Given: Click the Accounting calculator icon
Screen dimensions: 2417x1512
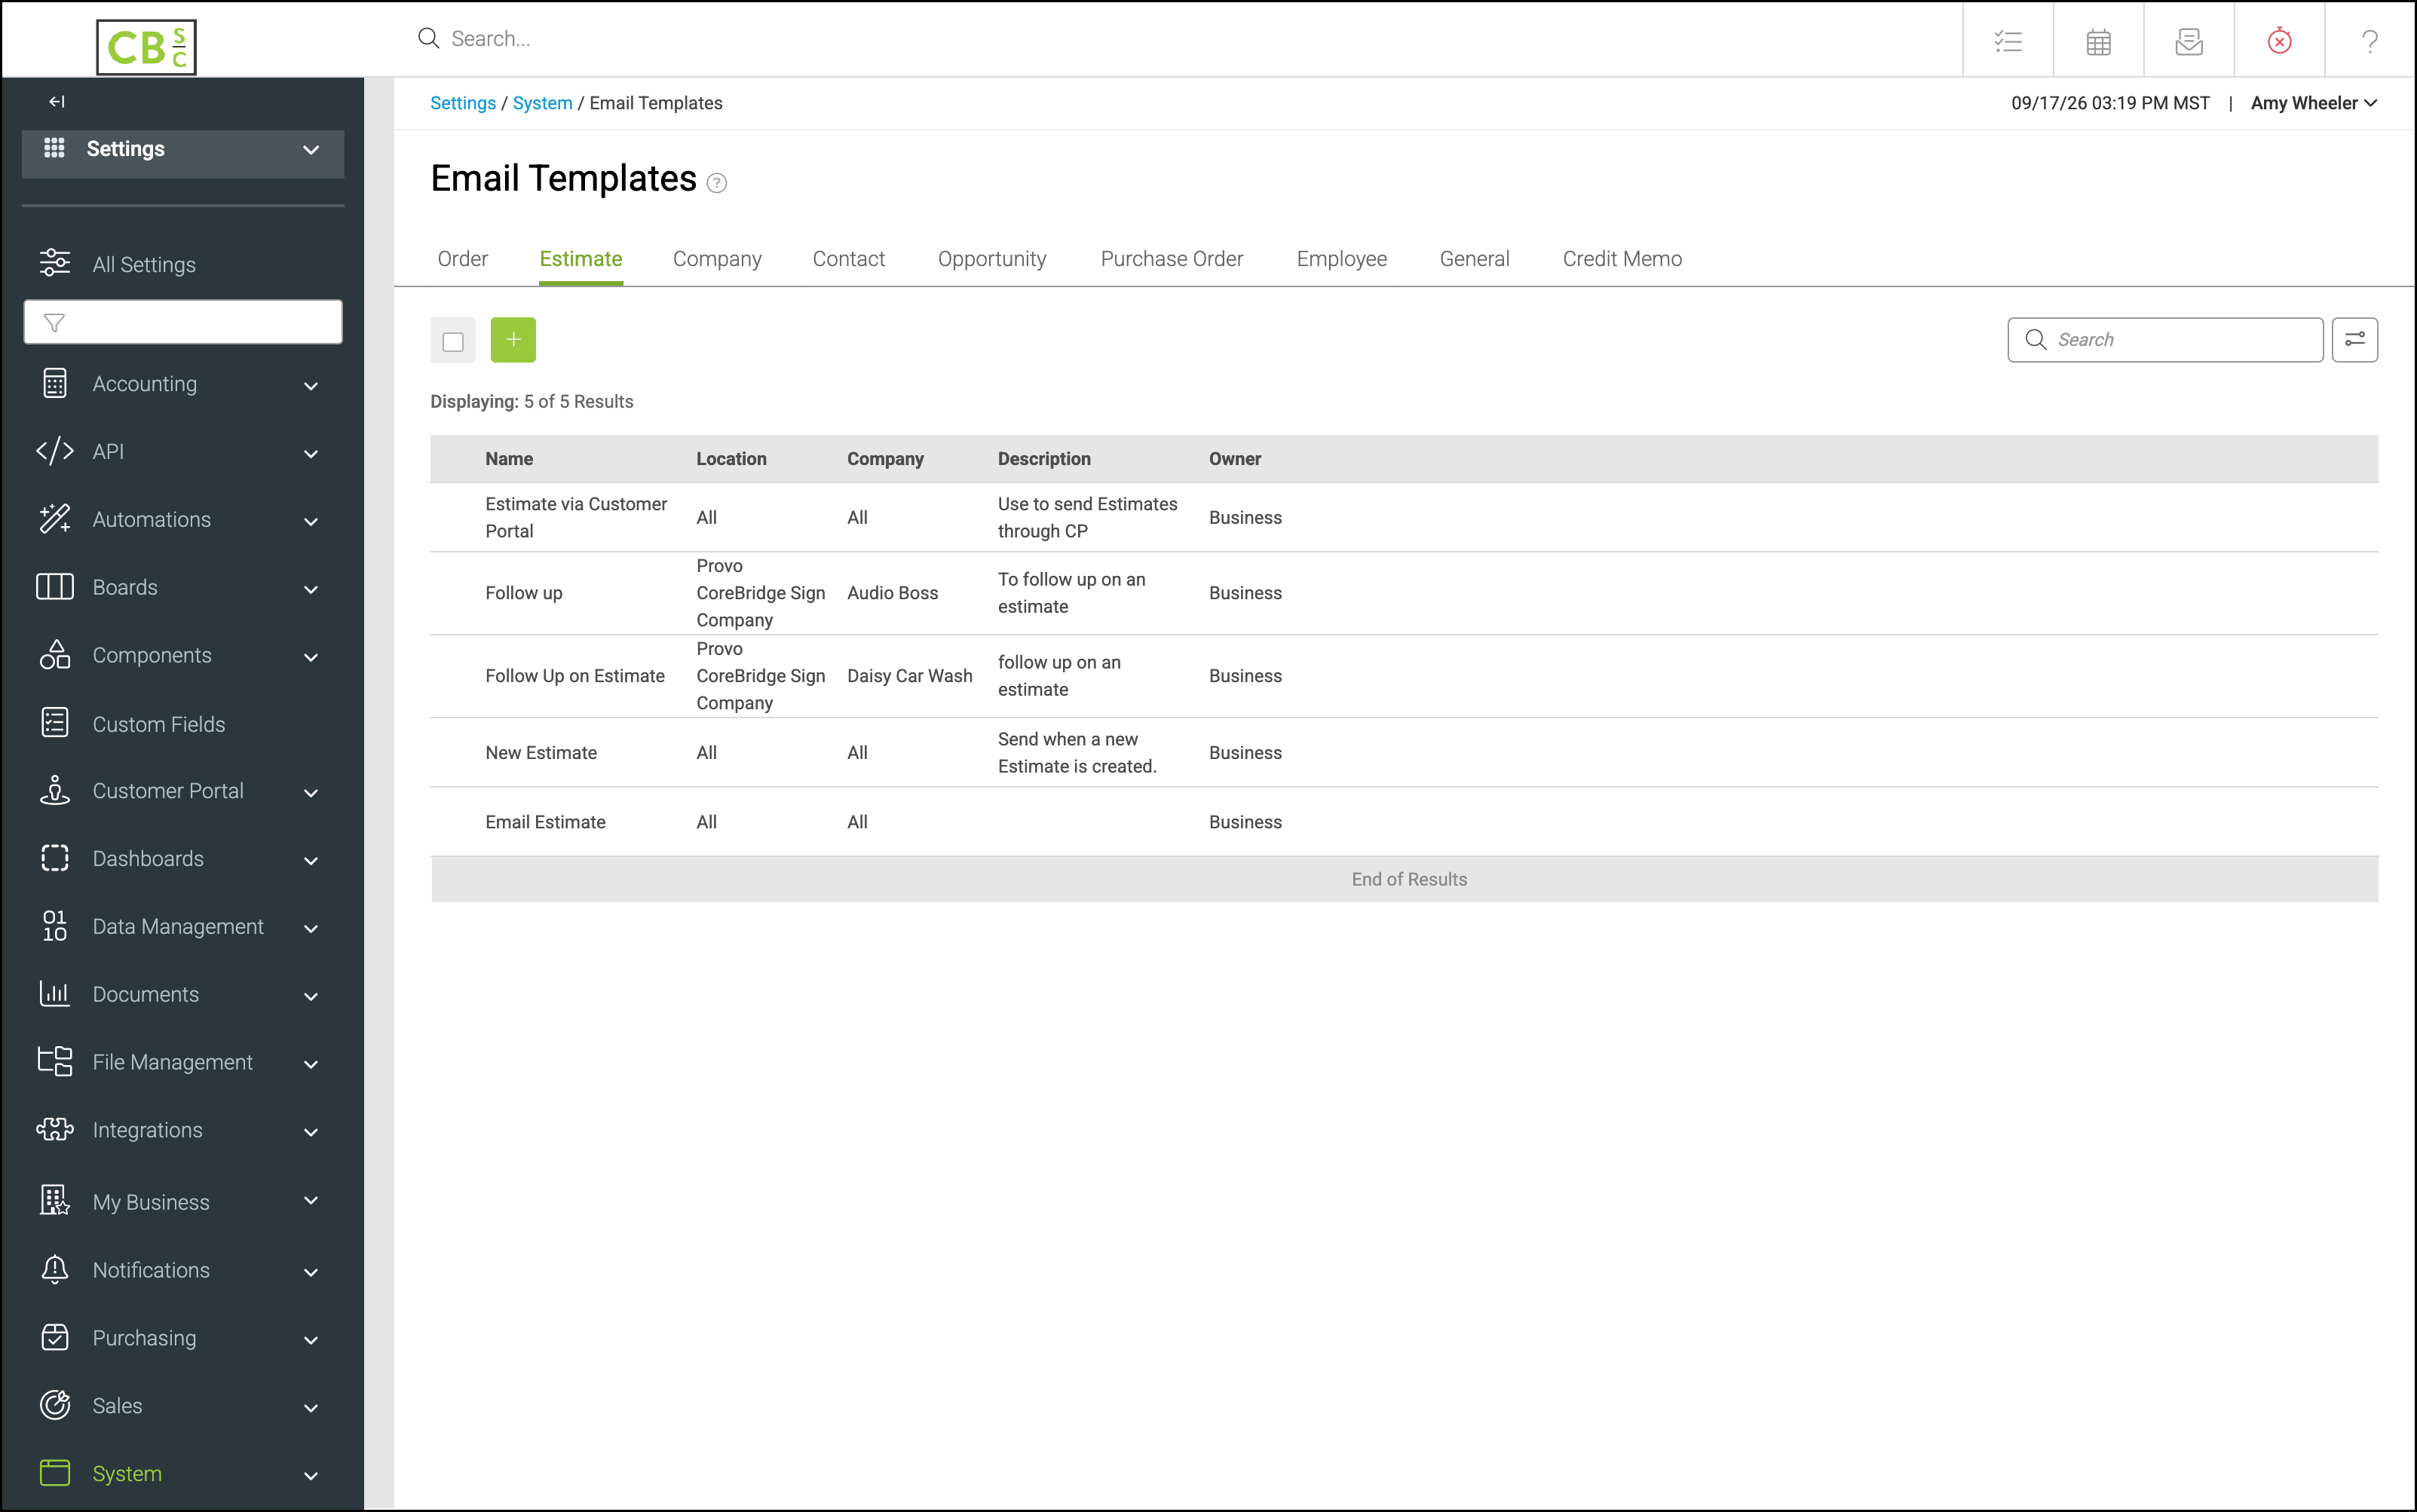Looking at the screenshot, I should pyautogui.click(x=55, y=384).
